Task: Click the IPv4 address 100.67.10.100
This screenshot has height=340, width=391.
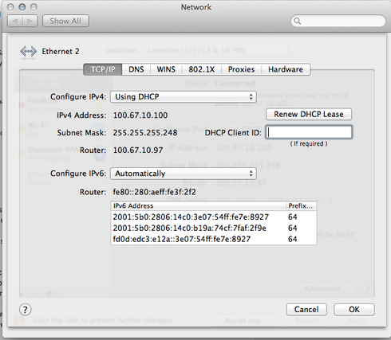Action: coord(140,115)
